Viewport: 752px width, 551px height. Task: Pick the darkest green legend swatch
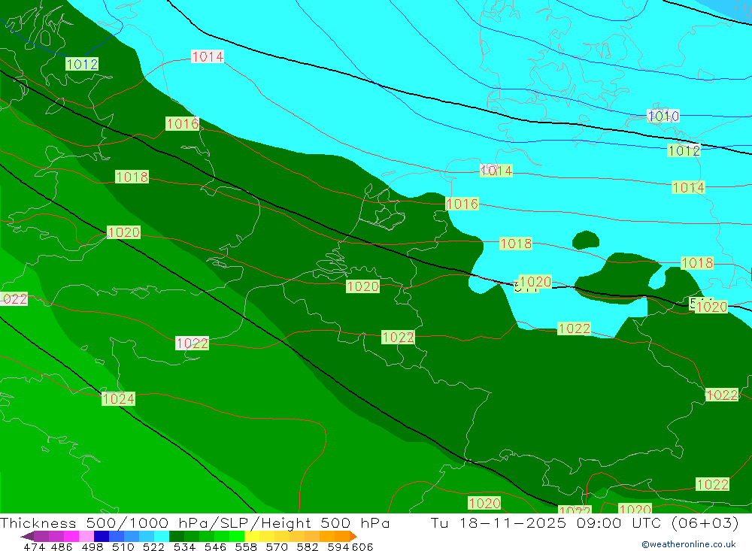177,536
